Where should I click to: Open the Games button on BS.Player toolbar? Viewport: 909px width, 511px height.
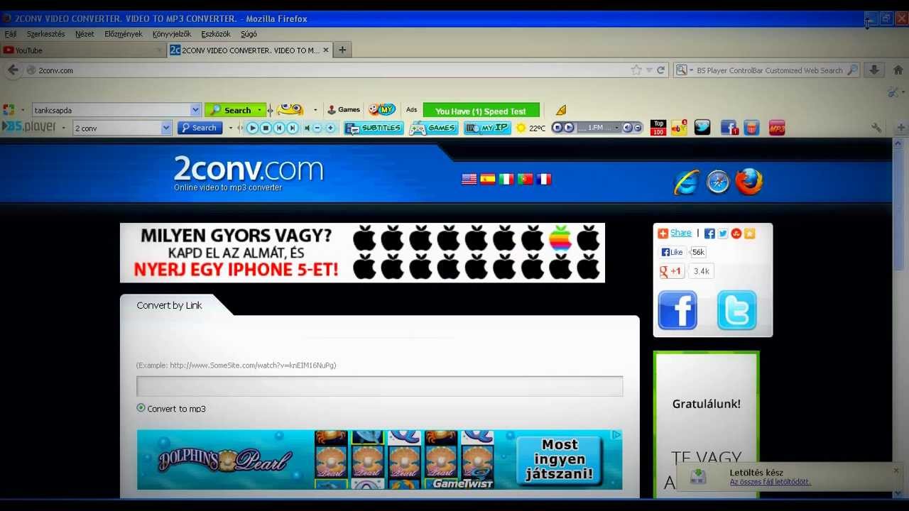pos(433,128)
